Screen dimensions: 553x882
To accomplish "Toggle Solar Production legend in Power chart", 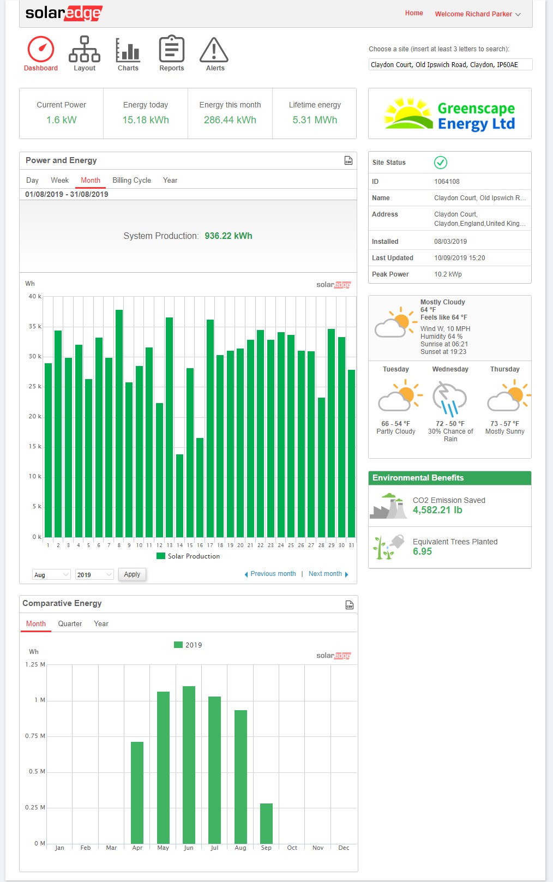I will (188, 556).
